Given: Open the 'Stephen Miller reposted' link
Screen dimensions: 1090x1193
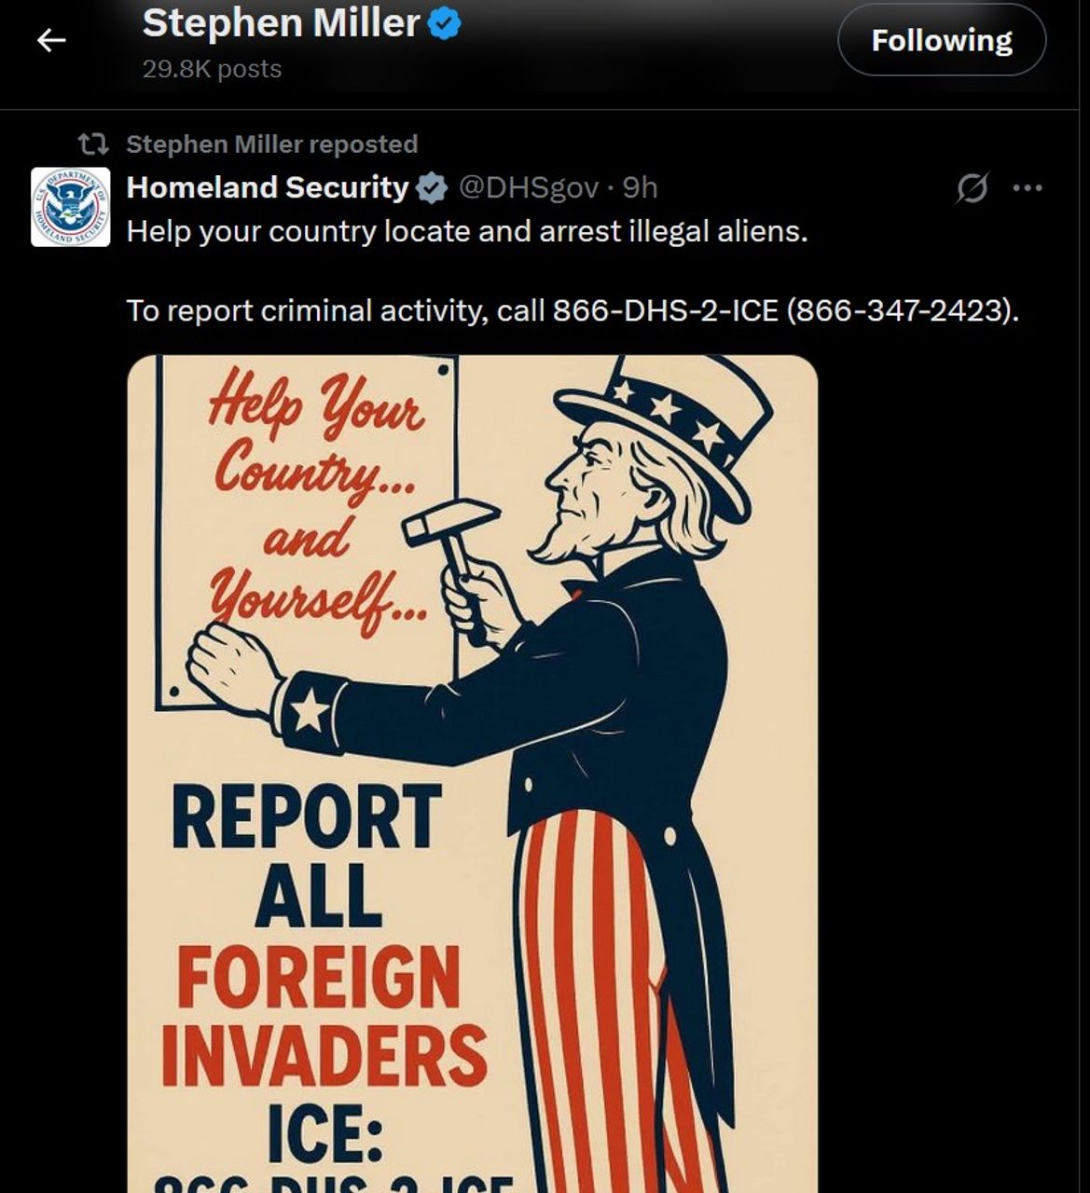Looking at the screenshot, I should coord(271,144).
